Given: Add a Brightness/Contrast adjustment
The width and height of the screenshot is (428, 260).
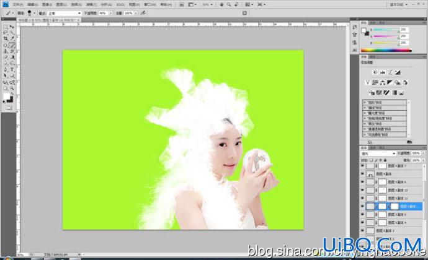Looking at the screenshot, I should tap(375, 72).
